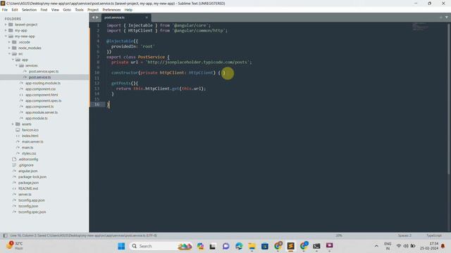Toggle sidebar with status bar panel icon
The height and width of the screenshot is (253, 451).
(5, 235)
